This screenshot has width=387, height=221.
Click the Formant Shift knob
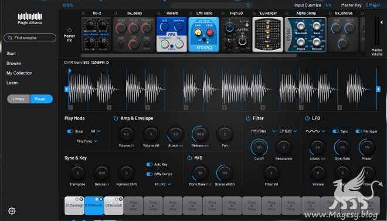tap(127, 173)
